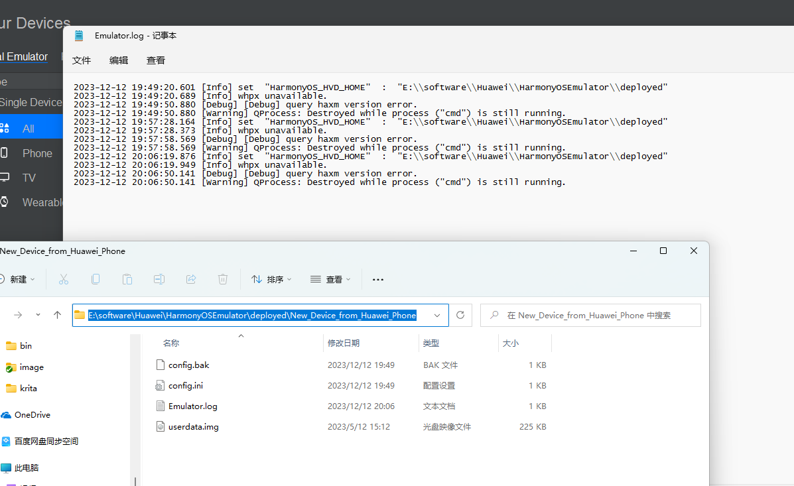Click the 此电脑 computer icon
Screen dimensions: 794x486
6,468
